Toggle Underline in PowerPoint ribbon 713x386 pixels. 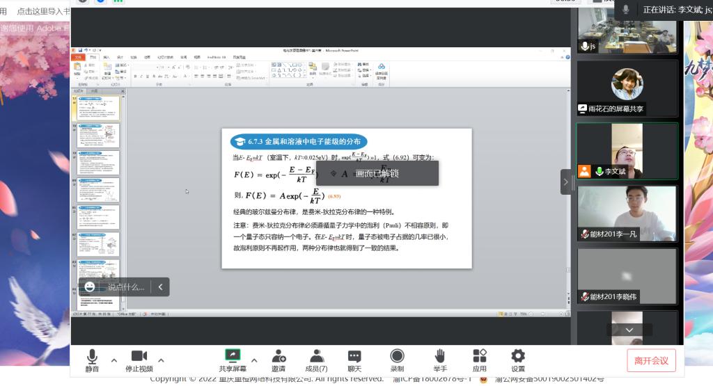tap(148, 77)
